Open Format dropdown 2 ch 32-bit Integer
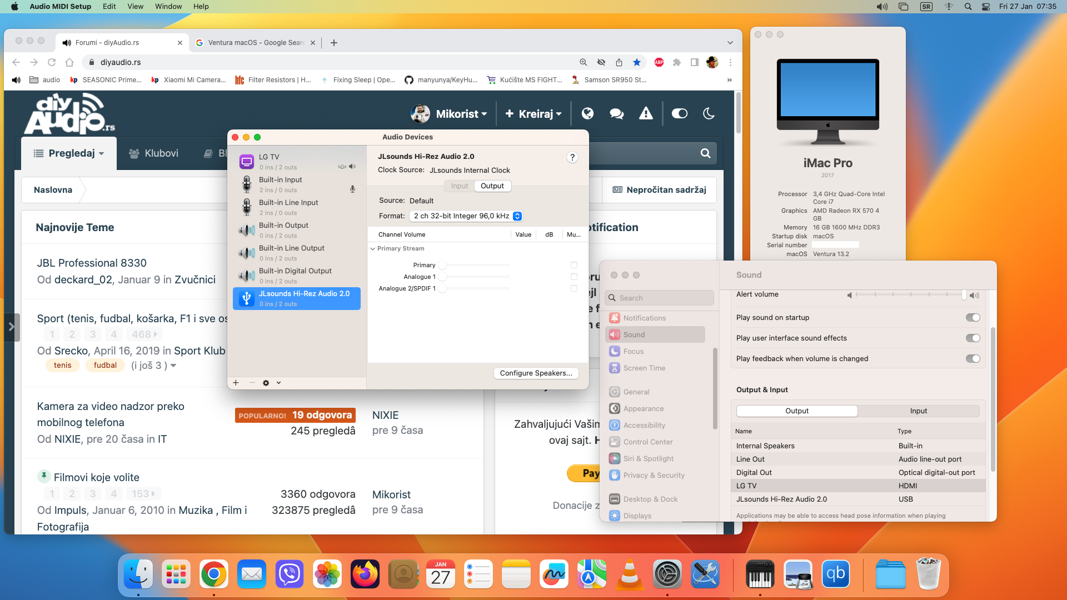Image resolution: width=1067 pixels, height=600 pixels. point(466,216)
